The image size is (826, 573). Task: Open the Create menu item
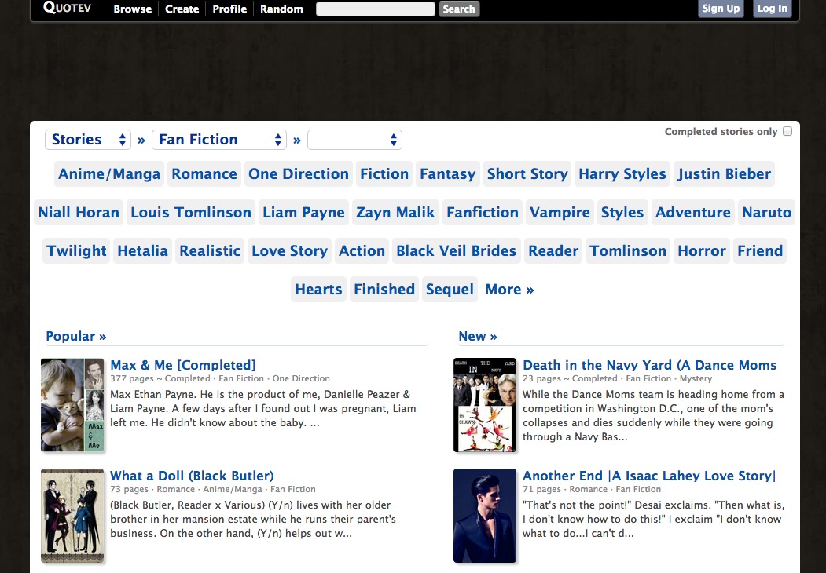[182, 9]
